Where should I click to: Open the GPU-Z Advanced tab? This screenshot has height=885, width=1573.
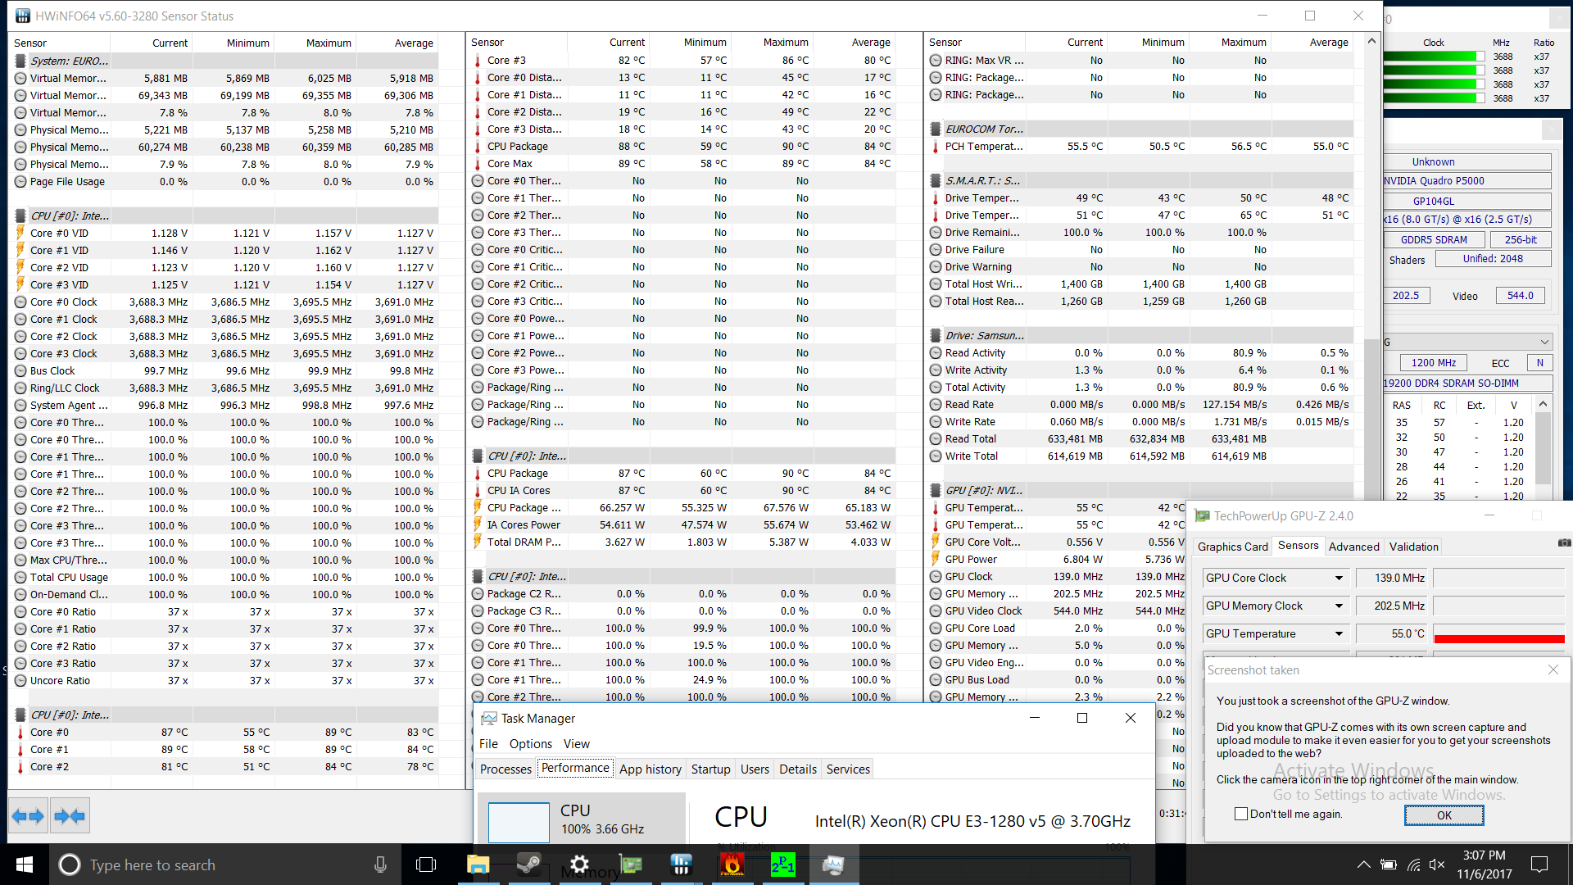pyautogui.click(x=1353, y=547)
